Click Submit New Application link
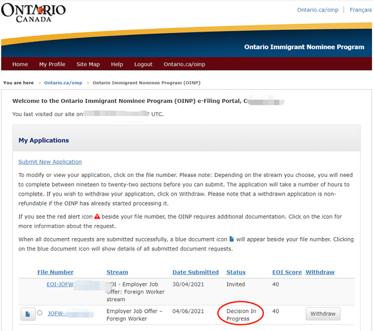Viewport: 374px width, 331px height. pos(50,162)
